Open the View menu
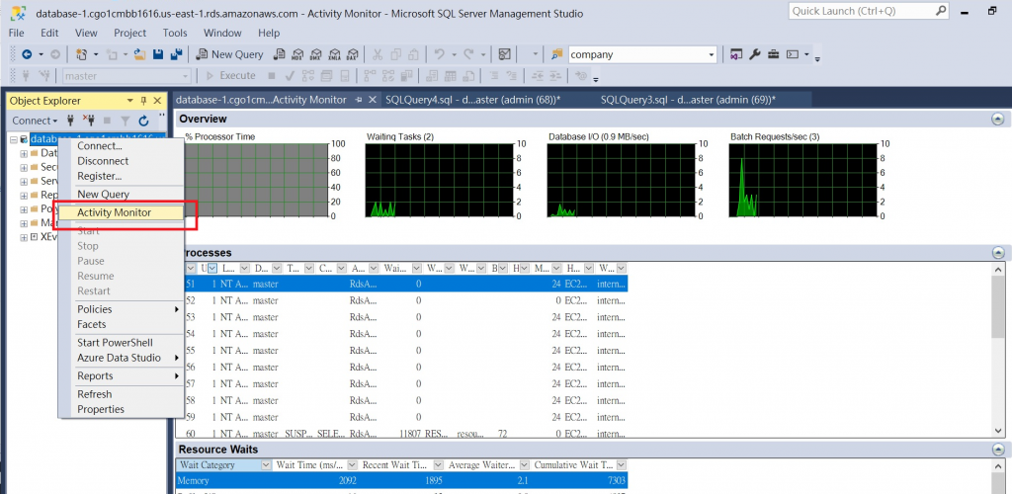This screenshot has width=1012, height=494. 87,33
